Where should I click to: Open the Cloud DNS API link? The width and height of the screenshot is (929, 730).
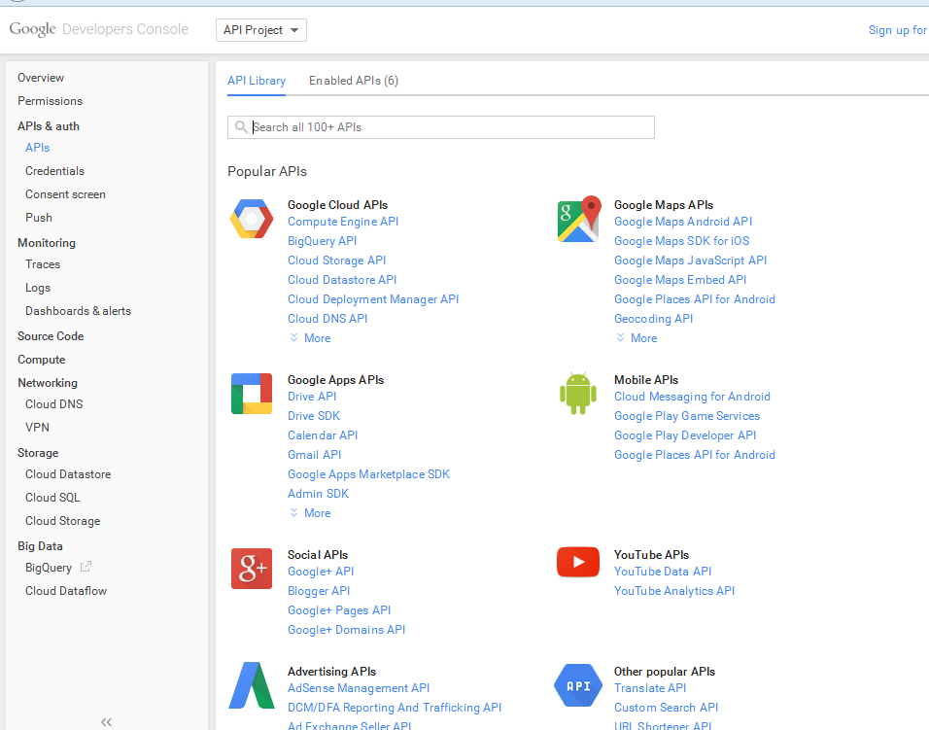tap(327, 319)
